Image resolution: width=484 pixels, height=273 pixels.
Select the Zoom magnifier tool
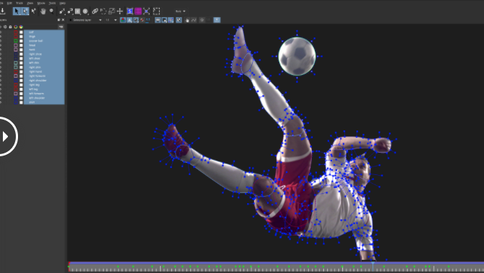click(51, 12)
